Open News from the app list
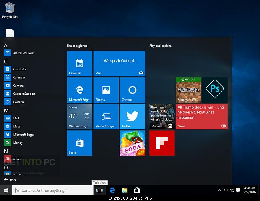The height and width of the screenshot is (201, 260). (12, 159)
